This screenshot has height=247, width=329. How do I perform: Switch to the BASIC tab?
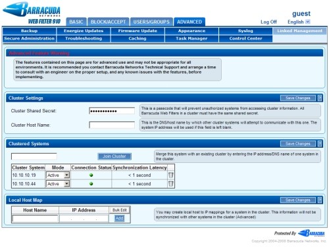pos(76,22)
